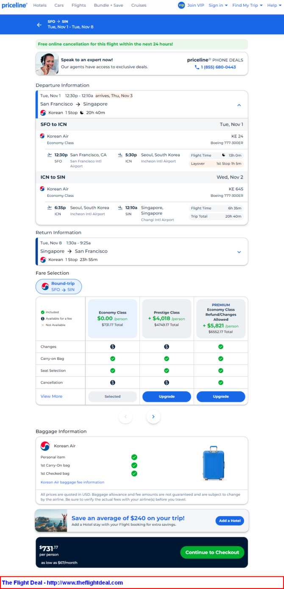Click the Korean Air logo in the Baggage section

tap(45, 446)
